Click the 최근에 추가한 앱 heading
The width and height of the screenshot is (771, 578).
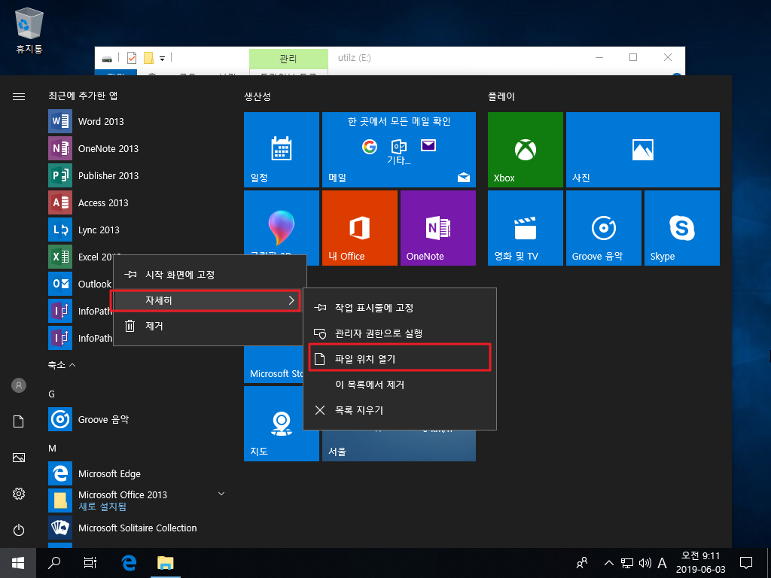(x=83, y=96)
